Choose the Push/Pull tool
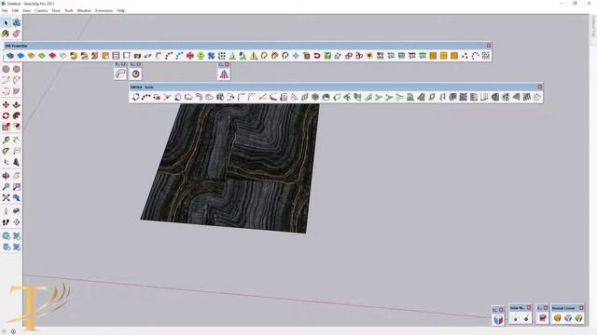 [17, 104]
